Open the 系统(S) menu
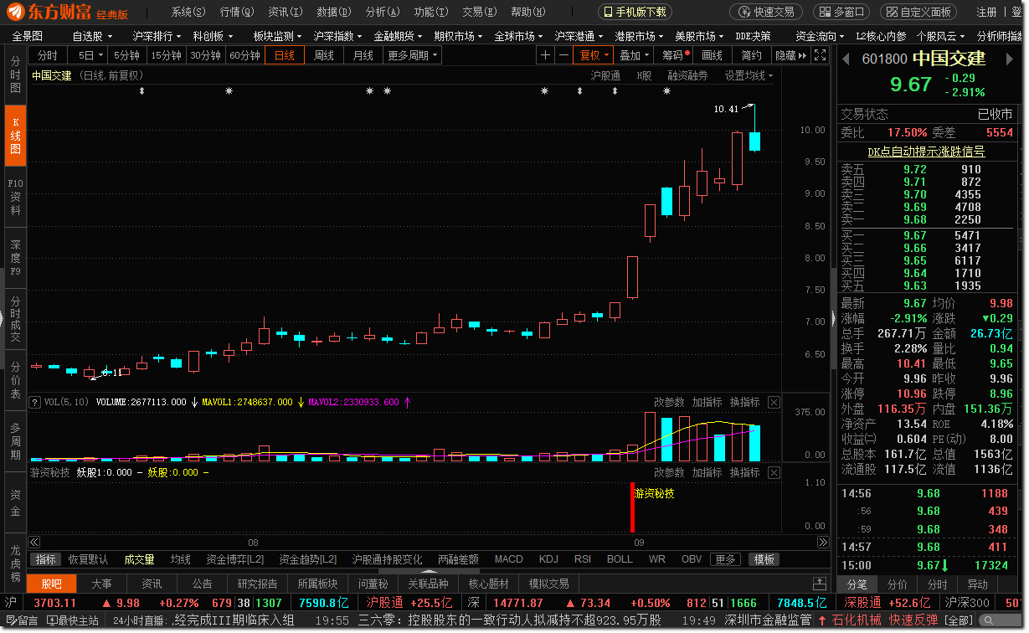This screenshot has width=1029, height=633. (x=188, y=12)
